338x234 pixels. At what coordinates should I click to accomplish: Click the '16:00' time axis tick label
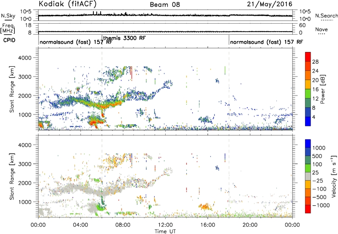[x=207, y=225]
